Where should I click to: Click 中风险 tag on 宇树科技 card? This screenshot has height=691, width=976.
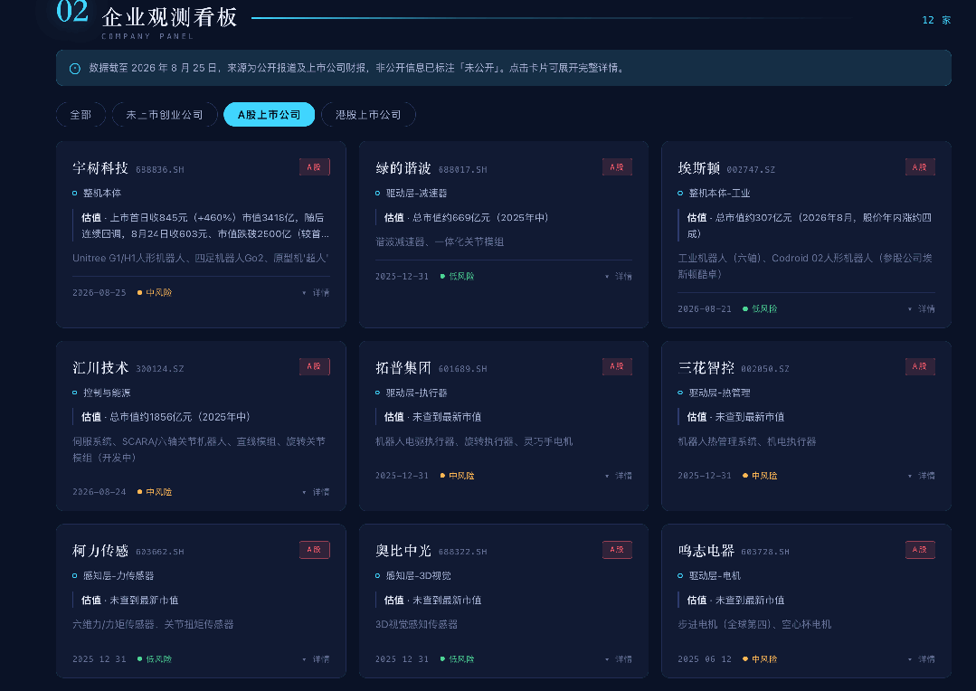[155, 292]
